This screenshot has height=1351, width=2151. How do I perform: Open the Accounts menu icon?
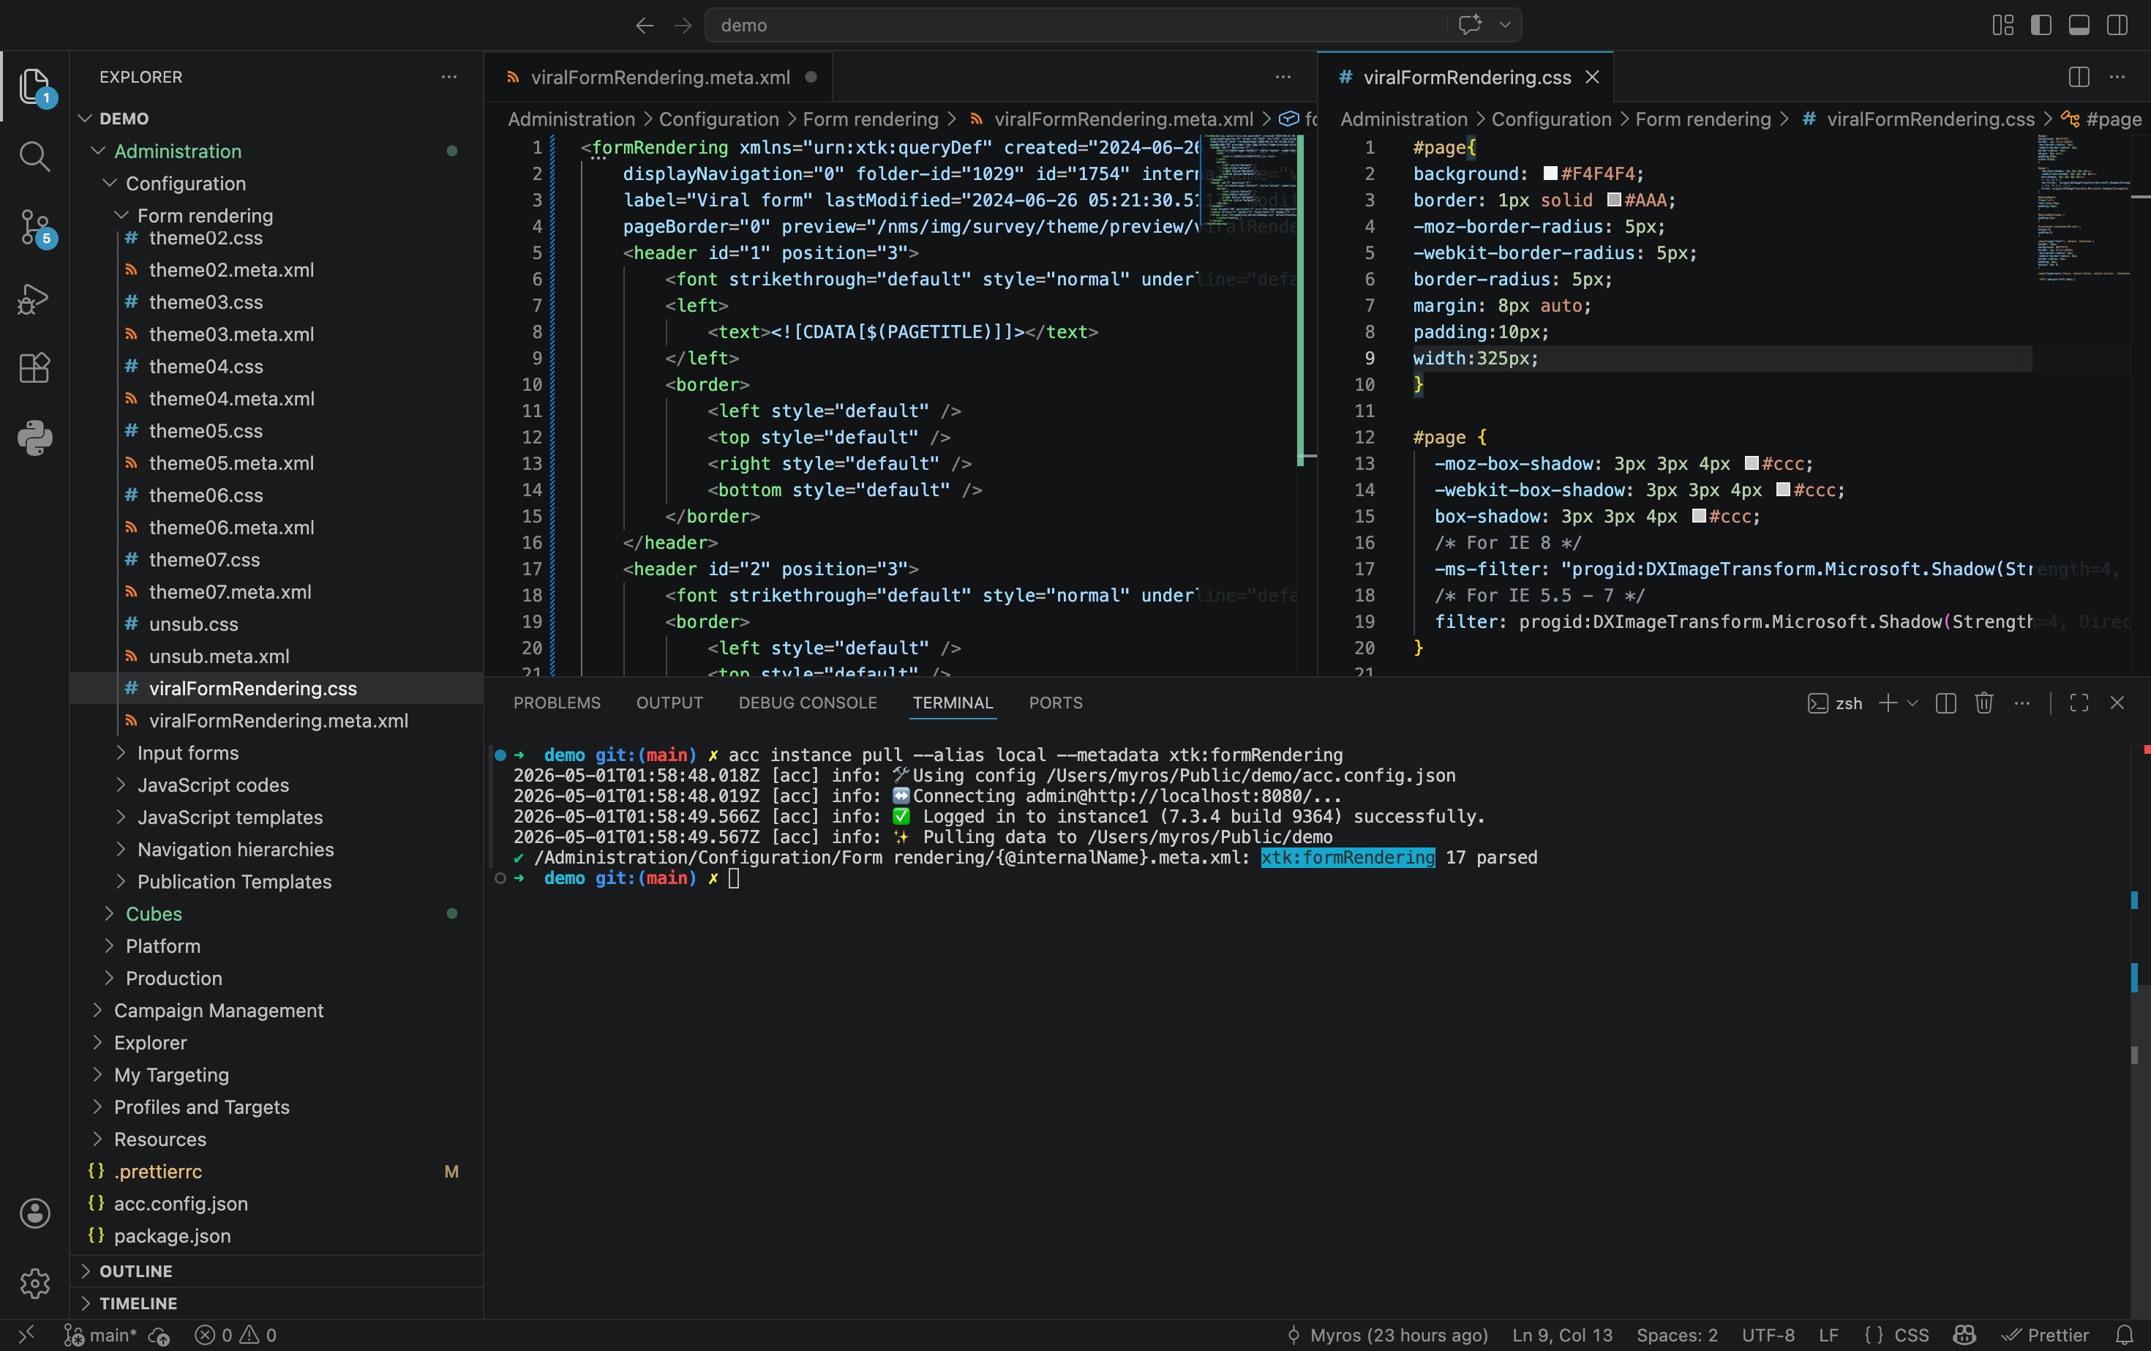coord(35,1213)
